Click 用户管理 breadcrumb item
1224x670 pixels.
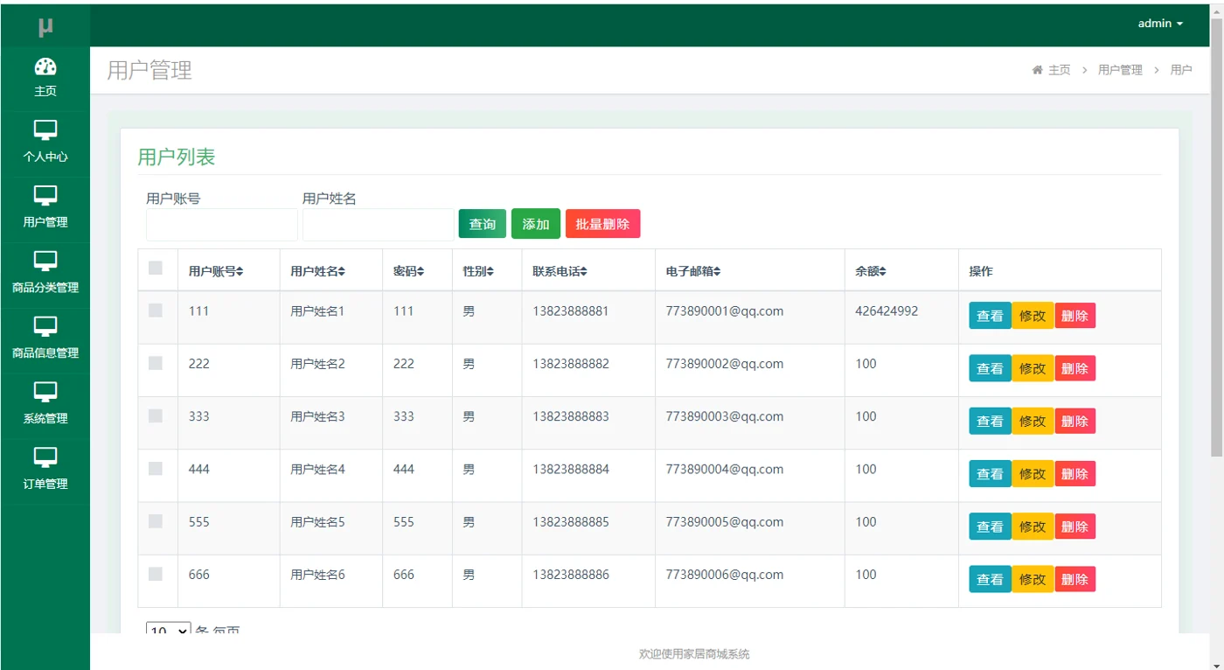pyautogui.click(x=1120, y=70)
